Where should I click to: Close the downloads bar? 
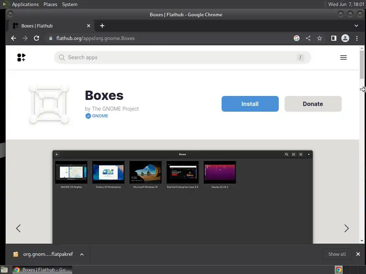[x=358, y=254]
